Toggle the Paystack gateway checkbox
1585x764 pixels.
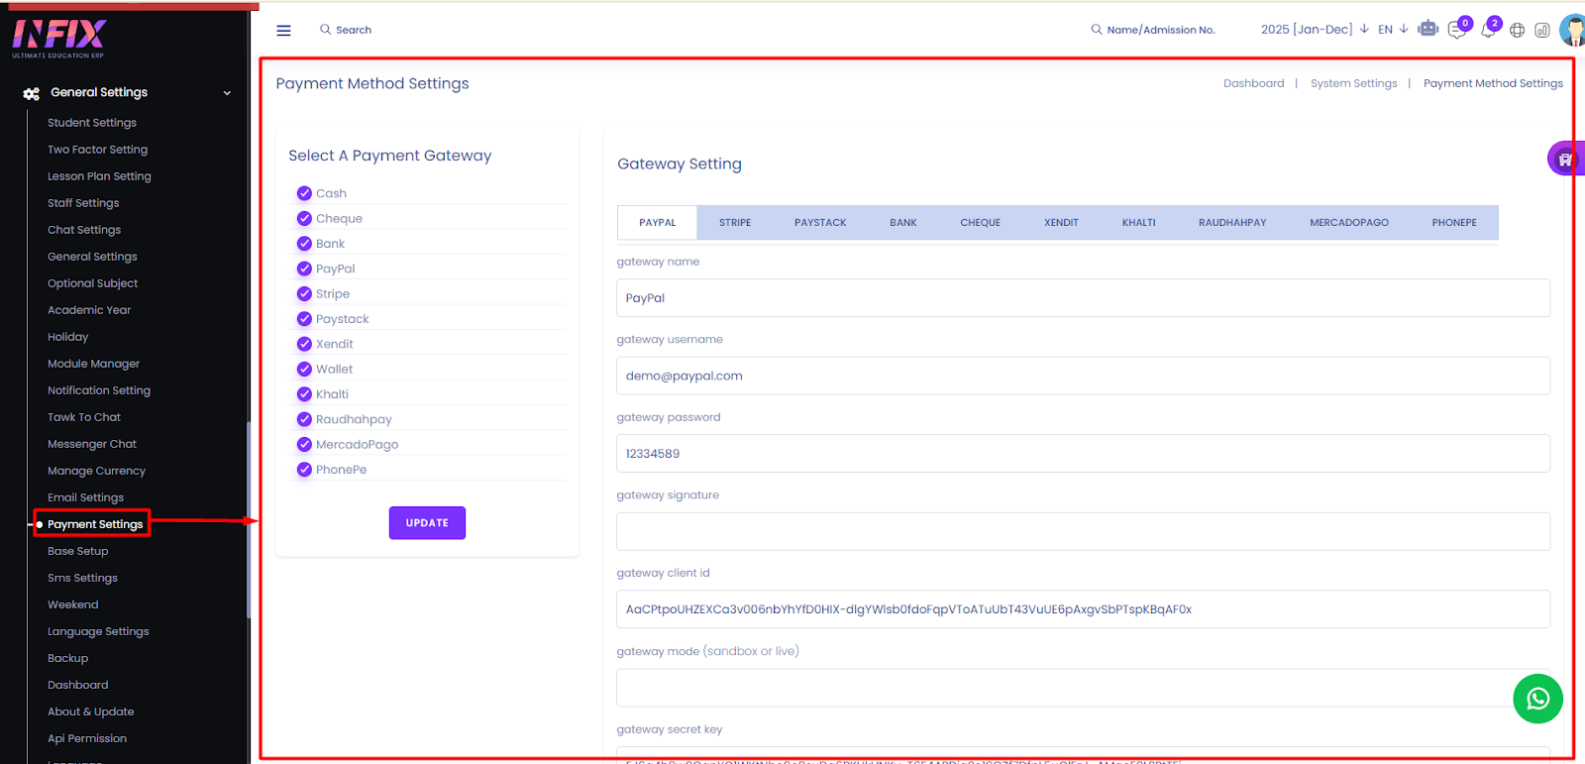pyautogui.click(x=304, y=319)
